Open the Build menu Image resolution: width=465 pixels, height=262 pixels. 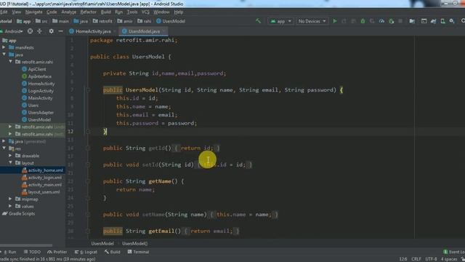(106, 12)
